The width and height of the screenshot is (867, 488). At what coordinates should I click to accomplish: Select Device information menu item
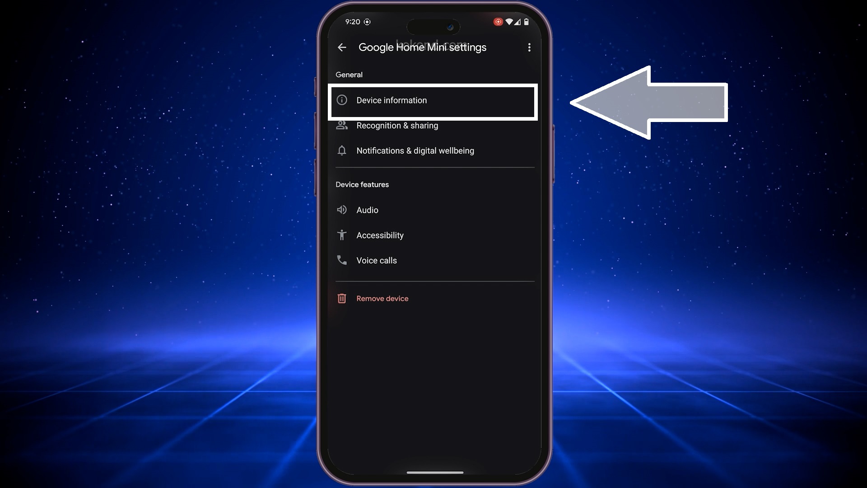tap(434, 100)
